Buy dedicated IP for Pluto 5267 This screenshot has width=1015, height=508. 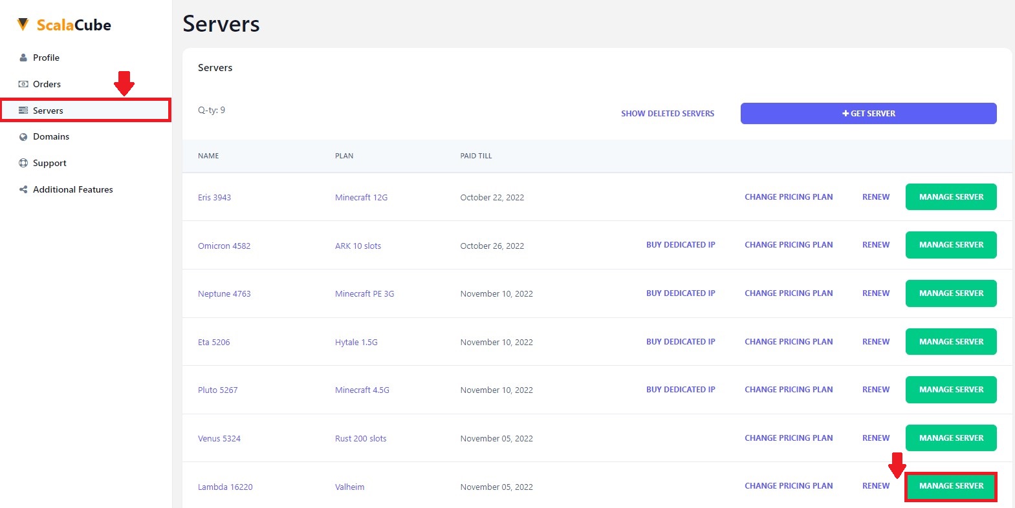coord(681,389)
